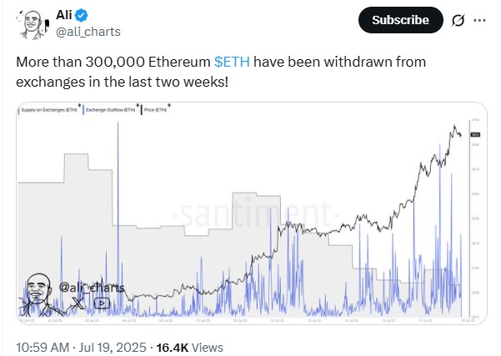Open the 10:59 AM · Jul 19, 2025 timestamp
Screen dimensions: 501x356
[80, 346]
